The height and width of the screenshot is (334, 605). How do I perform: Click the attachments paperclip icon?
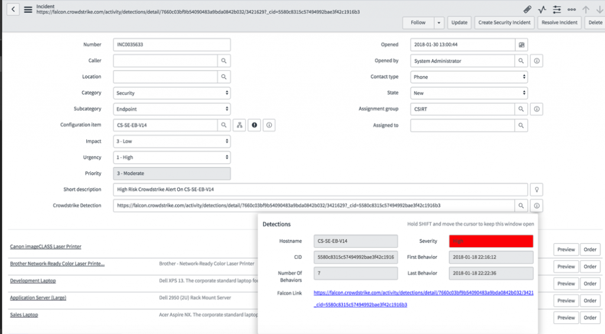[527, 9]
